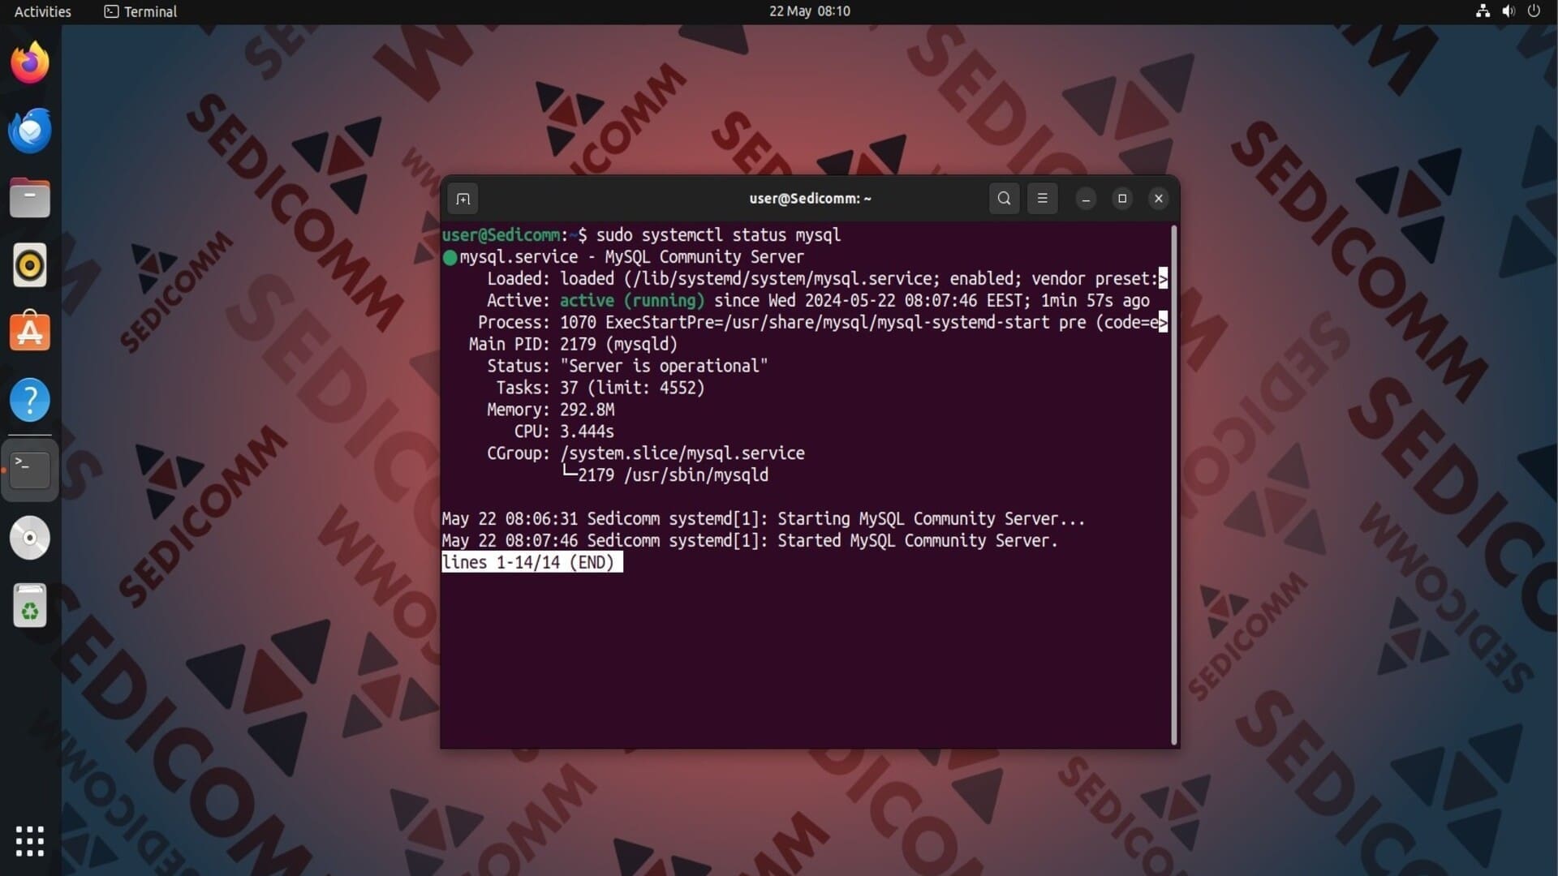Launch Rhythmbox music player
The image size is (1558, 876).
click(30, 265)
